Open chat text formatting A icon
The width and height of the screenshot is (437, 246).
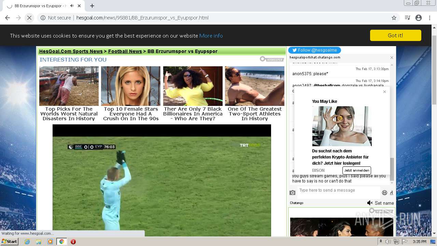[392, 193]
